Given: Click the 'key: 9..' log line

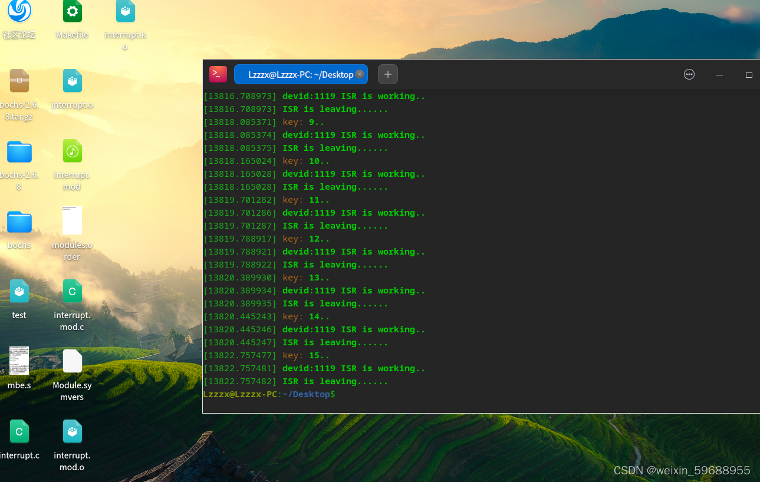Looking at the screenshot, I should (x=264, y=122).
